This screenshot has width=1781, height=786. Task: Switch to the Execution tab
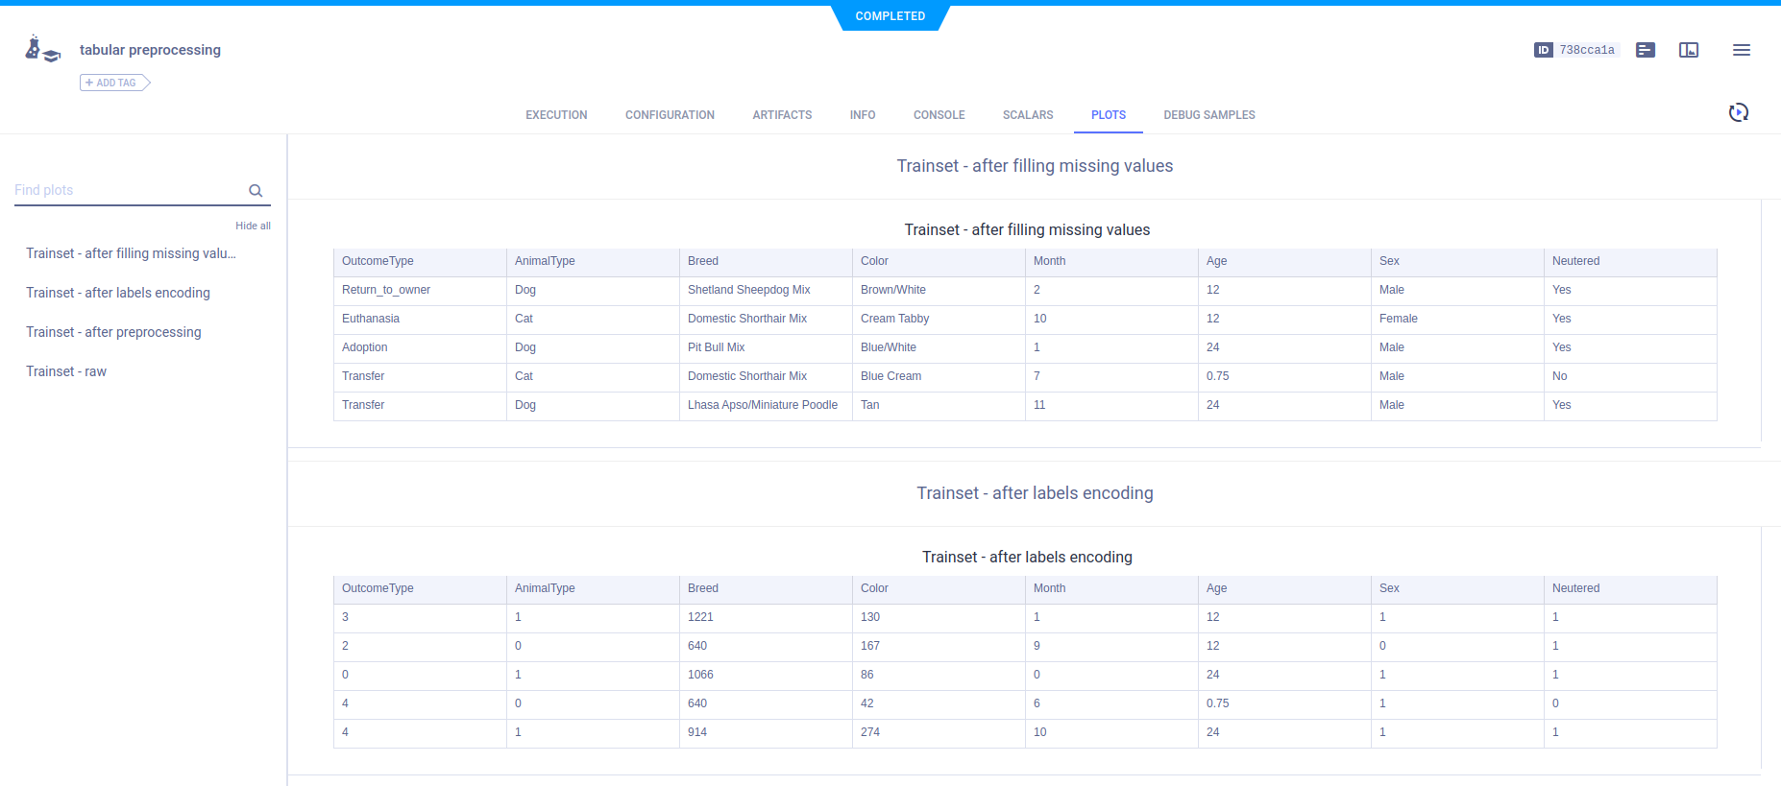pyautogui.click(x=556, y=115)
